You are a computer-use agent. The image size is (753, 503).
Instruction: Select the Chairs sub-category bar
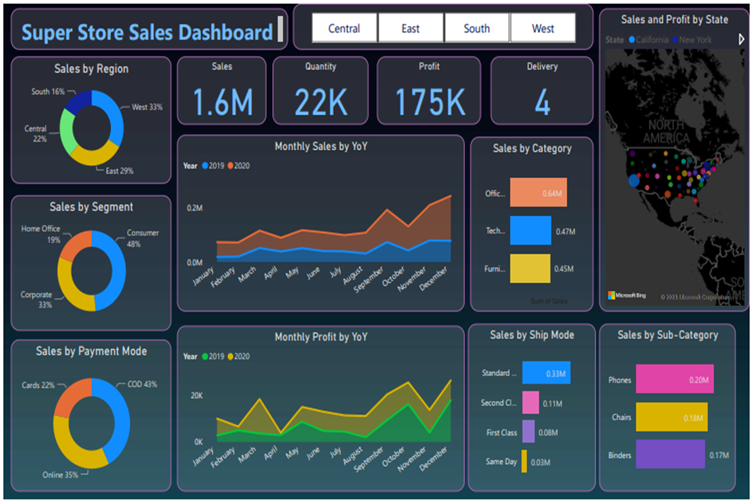pyautogui.click(x=672, y=417)
